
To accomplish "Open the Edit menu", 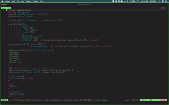I will [x=18, y=1].
